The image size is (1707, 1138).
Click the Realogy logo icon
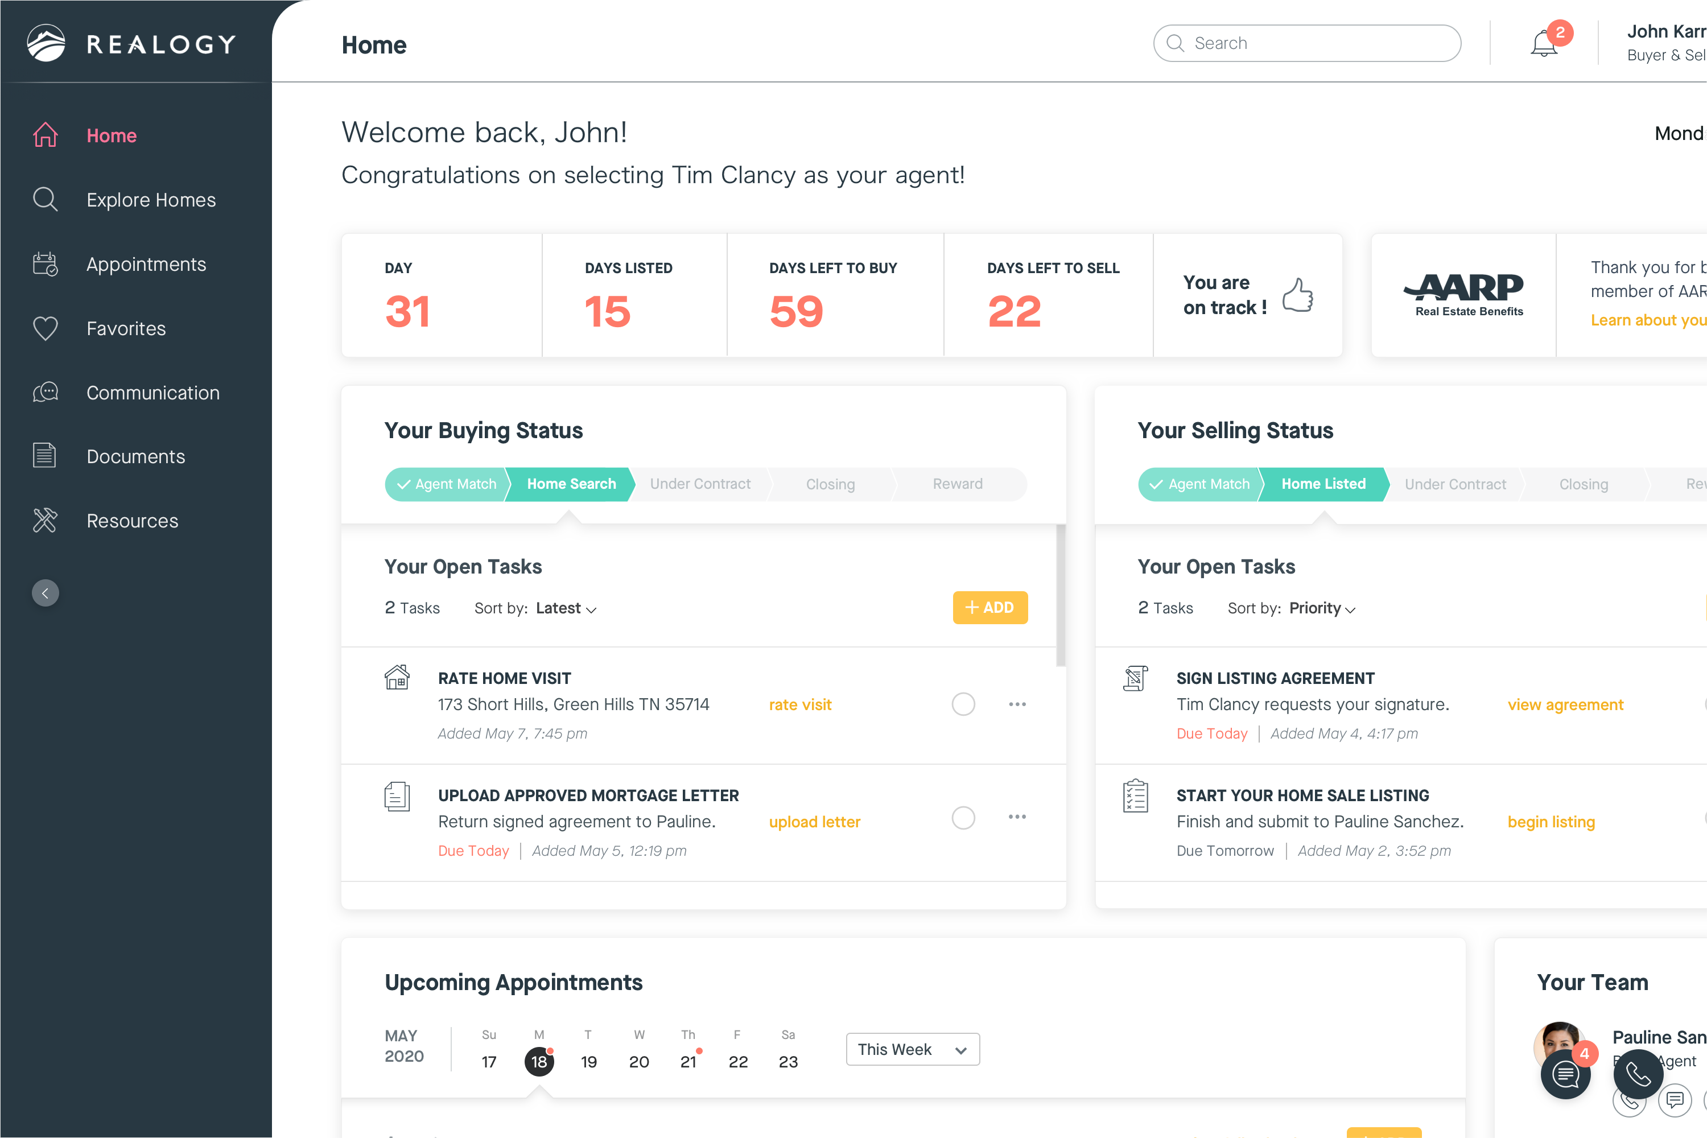point(47,44)
